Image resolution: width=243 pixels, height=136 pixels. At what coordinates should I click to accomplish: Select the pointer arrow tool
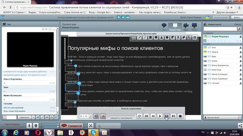tap(189, 37)
